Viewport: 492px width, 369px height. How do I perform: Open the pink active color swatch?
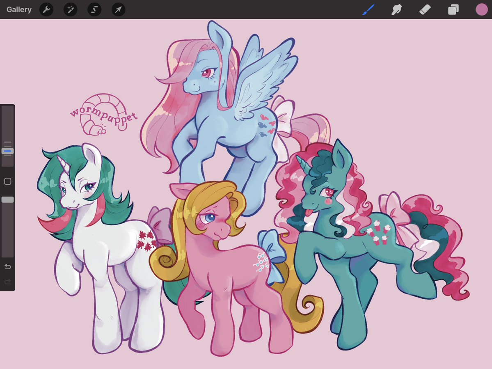click(x=481, y=9)
